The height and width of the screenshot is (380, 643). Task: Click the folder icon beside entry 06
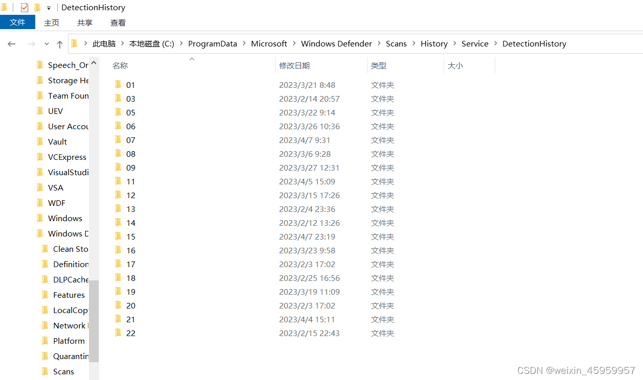(x=118, y=126)
